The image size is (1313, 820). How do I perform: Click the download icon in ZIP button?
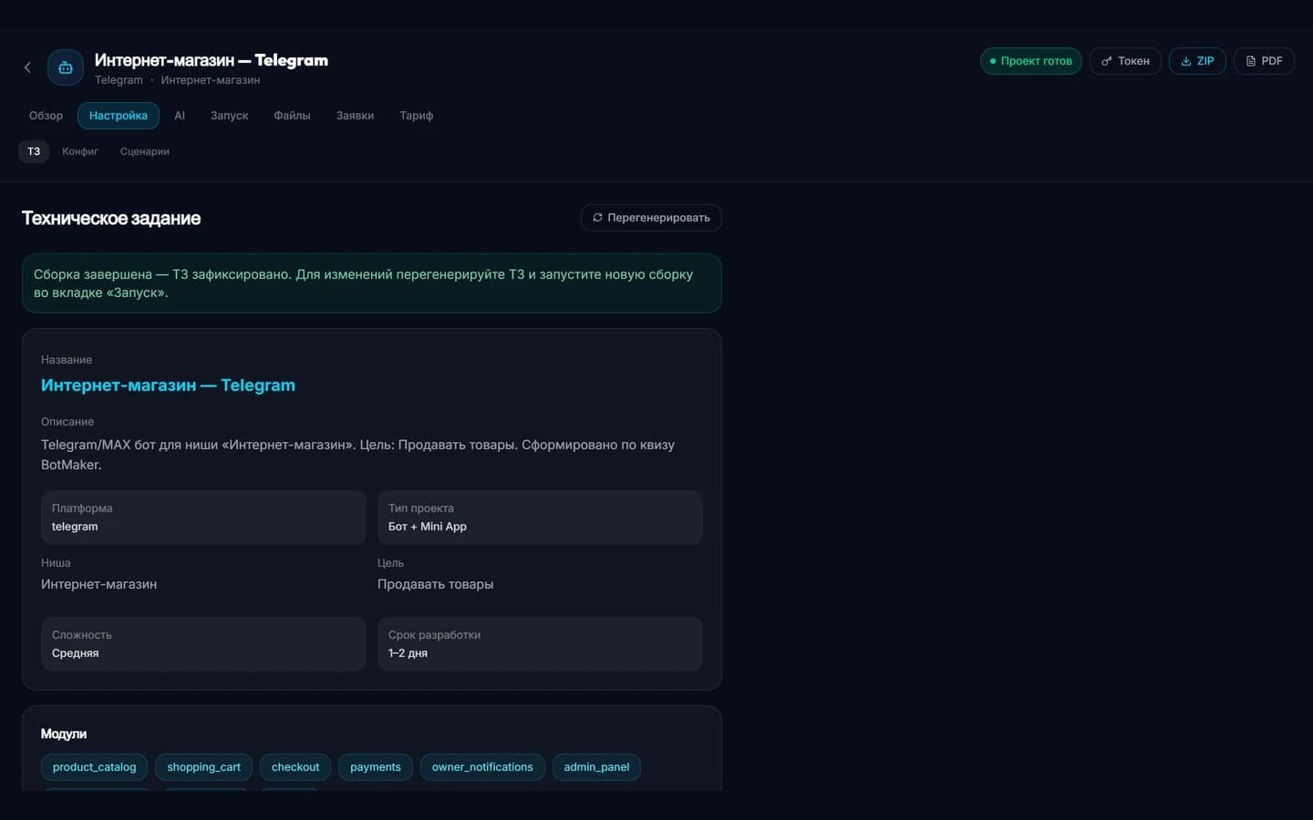click(1186, 61)
